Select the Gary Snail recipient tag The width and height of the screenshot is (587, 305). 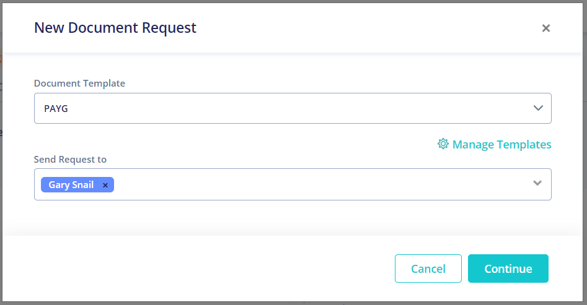[x=77, y=184]
